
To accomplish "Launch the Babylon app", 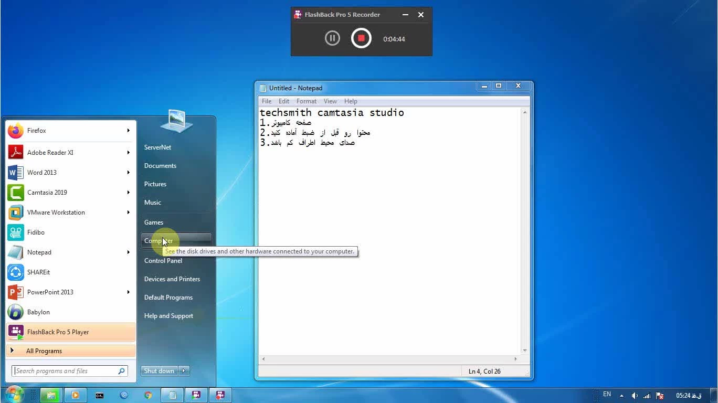I will (38, 312).
